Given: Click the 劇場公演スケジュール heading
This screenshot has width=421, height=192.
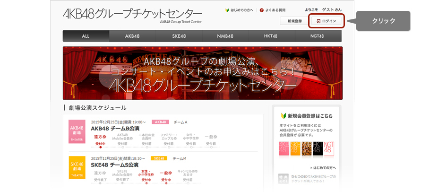Looking at the screenshot, I should [97, 108].
